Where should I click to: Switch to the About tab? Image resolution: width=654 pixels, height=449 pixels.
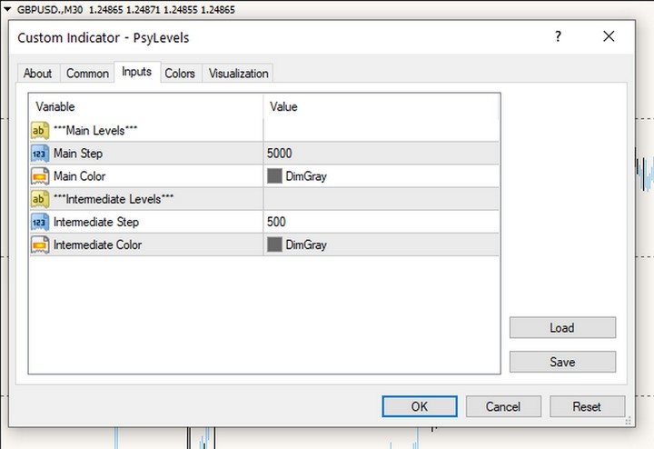(x=38, y=74)
